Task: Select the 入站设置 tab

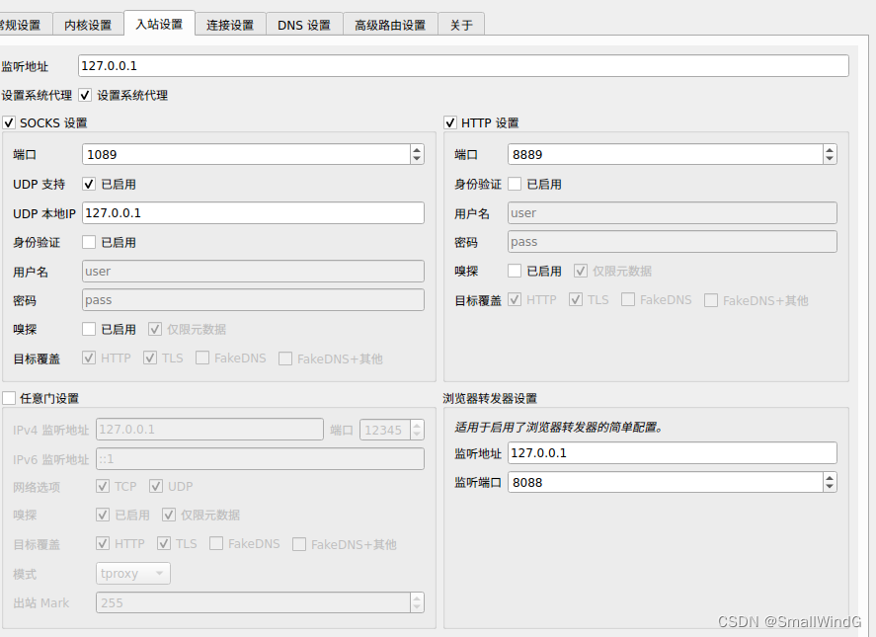Action: (159, 24)
